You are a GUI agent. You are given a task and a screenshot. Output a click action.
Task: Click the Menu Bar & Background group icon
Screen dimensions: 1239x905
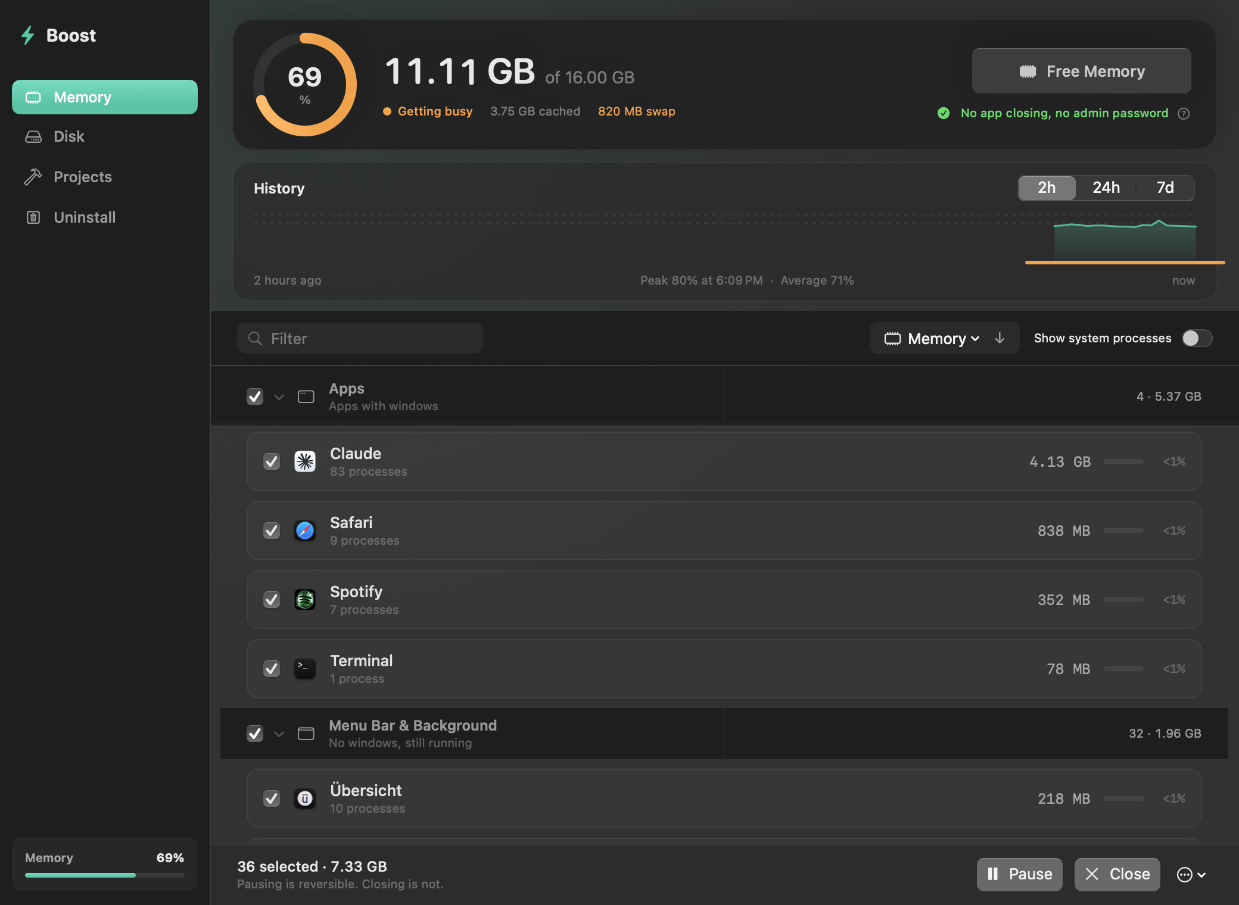(306, 734)
